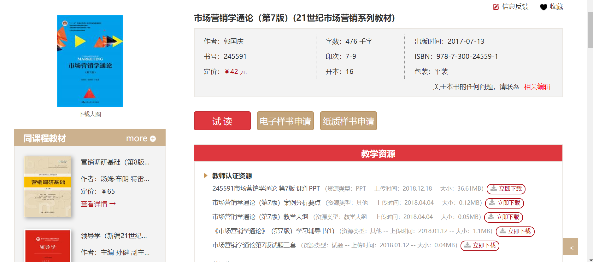Image resolution: width=593 pixels, height=262 pixels.
Task: Click download icon for 教学大纲 resource
Action: click(491, 217)
